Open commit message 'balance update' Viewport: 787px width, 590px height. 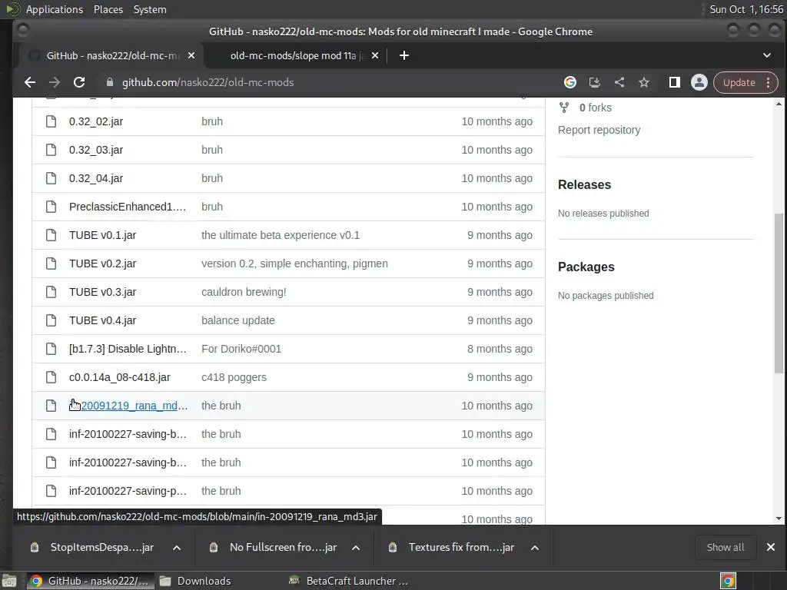[238, 320]
